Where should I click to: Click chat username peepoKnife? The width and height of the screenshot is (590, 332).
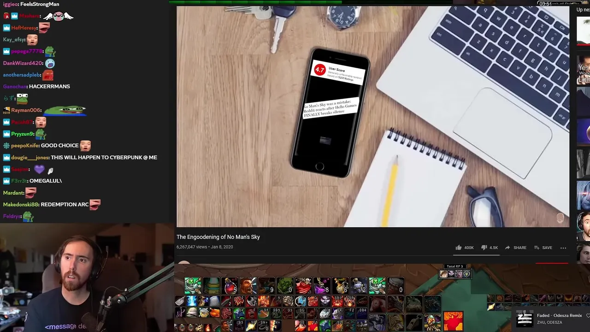click(x=25, y=146)
